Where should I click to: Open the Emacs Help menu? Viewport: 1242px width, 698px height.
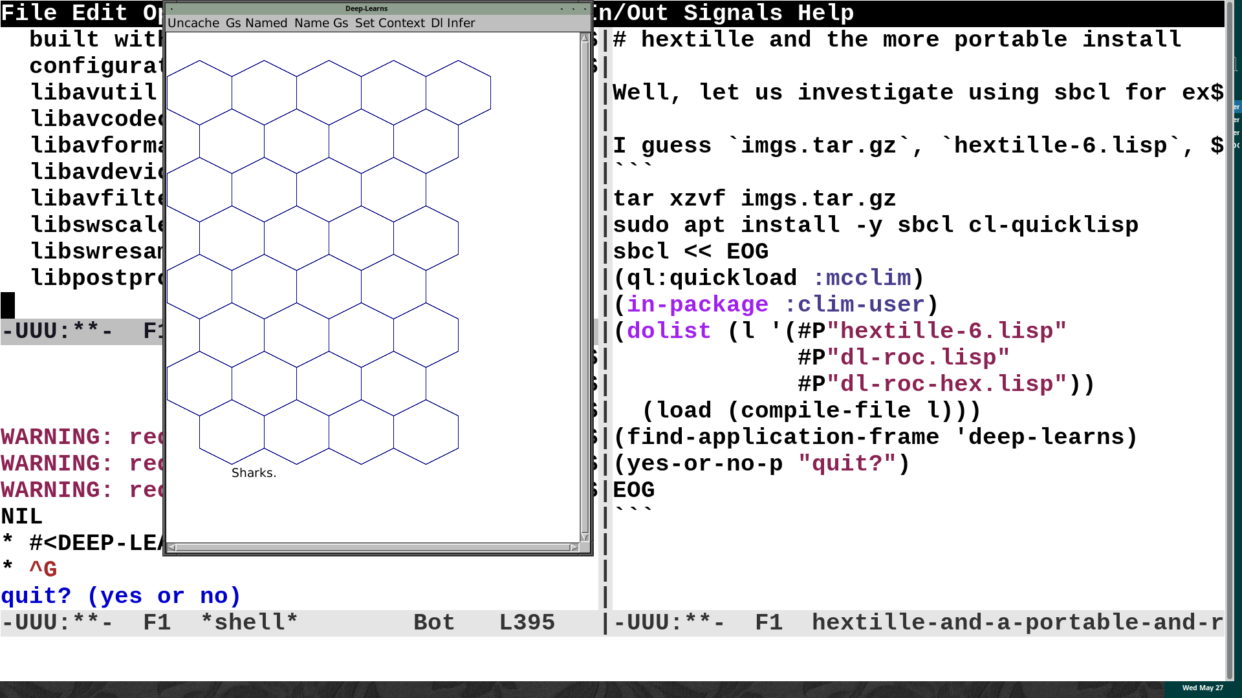pos(825,13)
